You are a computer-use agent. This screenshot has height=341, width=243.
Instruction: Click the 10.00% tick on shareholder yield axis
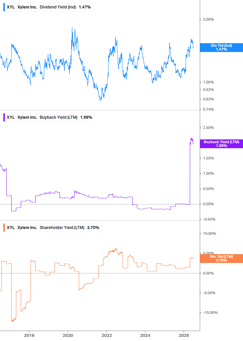(x=209, y=233)
